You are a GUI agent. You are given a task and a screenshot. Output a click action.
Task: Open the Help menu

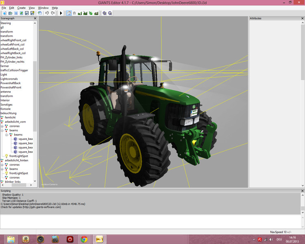point(55,8)
